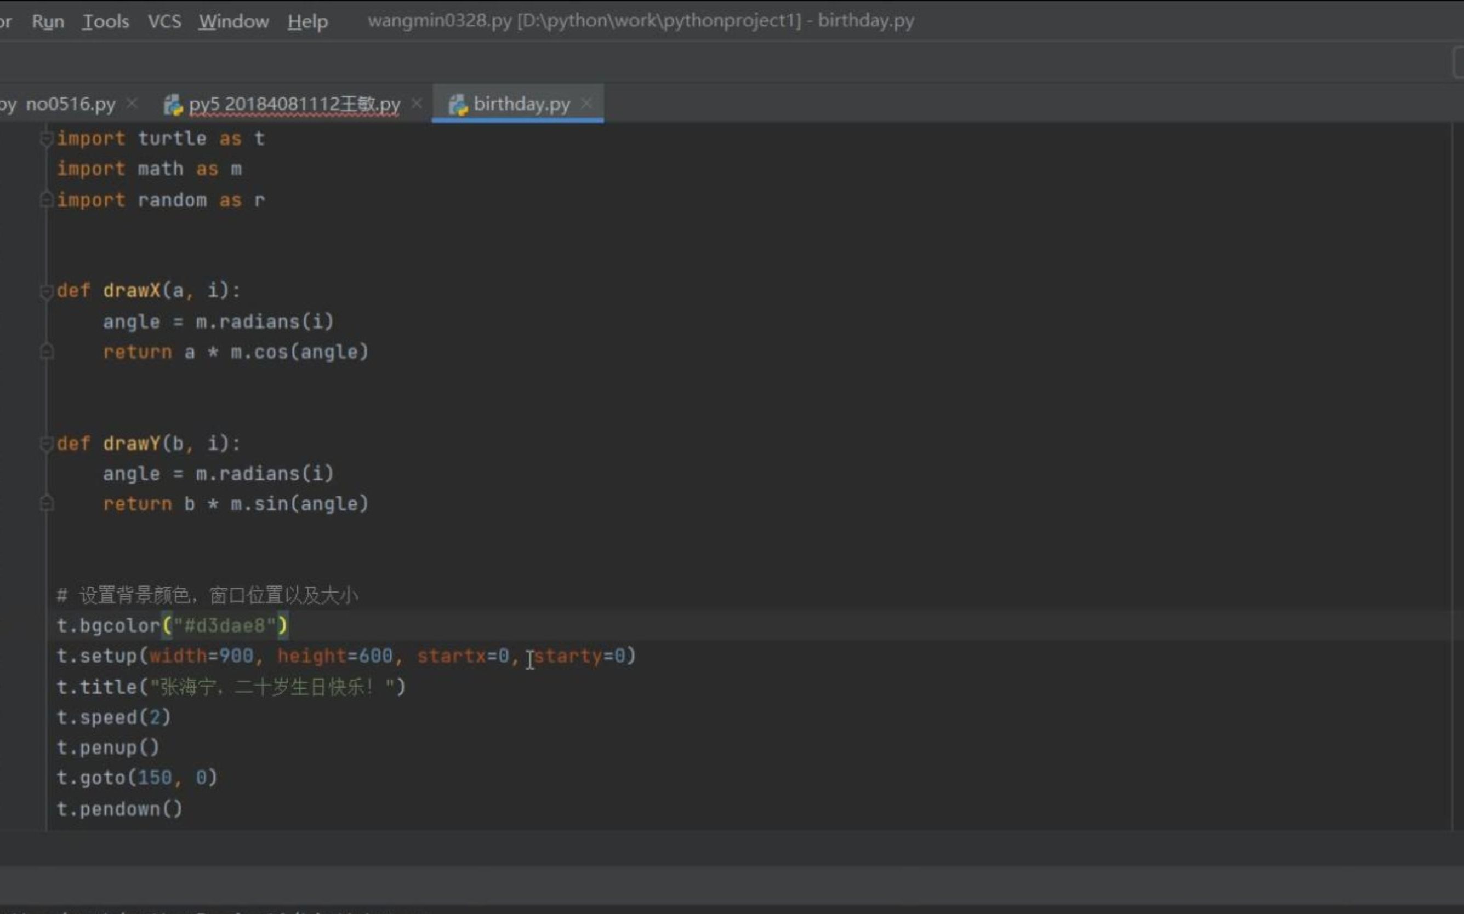Collapse the drawY function fold marker
The width and height of the screenshot is (1464, 914).
point(47,444)
